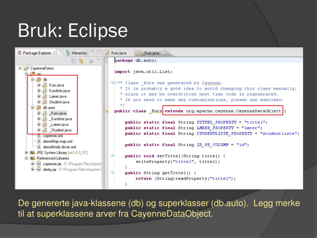Click the Hierarchy tab icon

coord(68,53)
